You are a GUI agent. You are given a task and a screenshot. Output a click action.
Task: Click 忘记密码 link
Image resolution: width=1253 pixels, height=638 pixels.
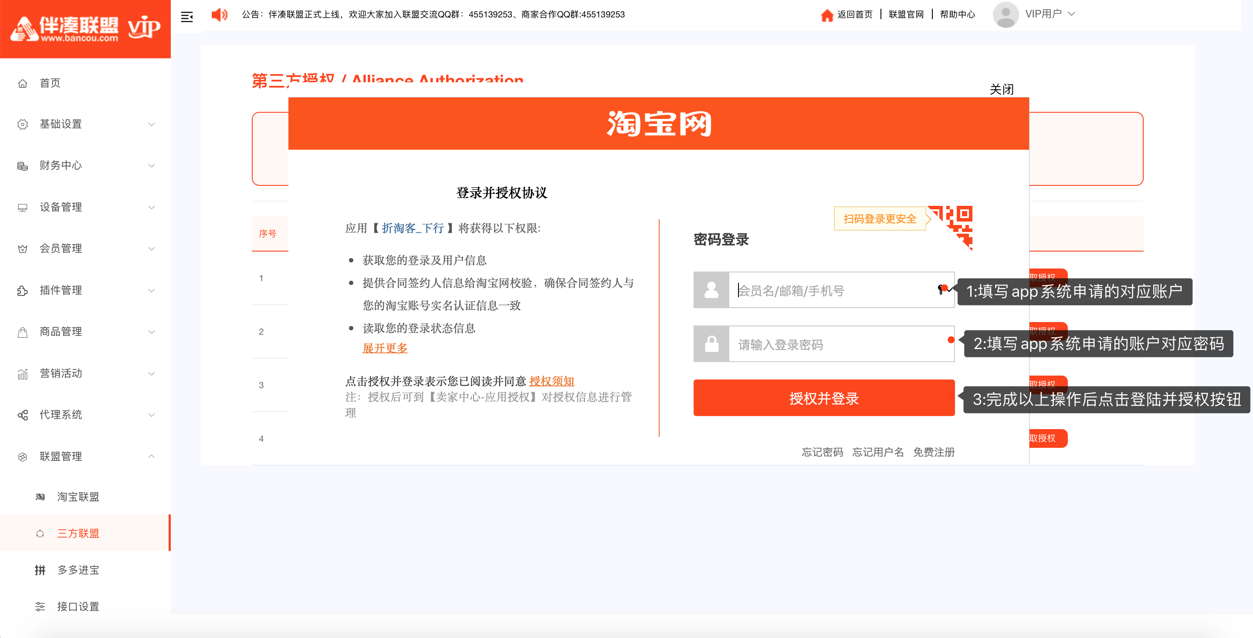point(822,452)
